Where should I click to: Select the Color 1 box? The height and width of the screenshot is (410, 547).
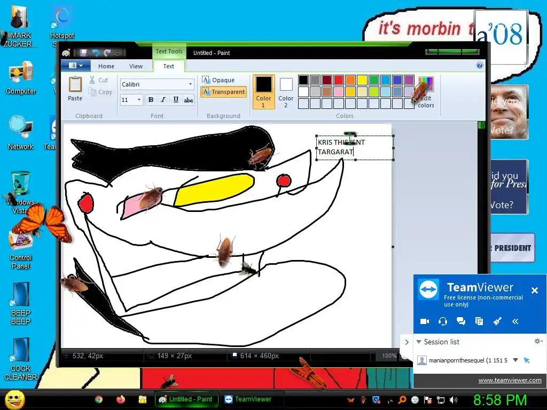[x=263, y=92]
